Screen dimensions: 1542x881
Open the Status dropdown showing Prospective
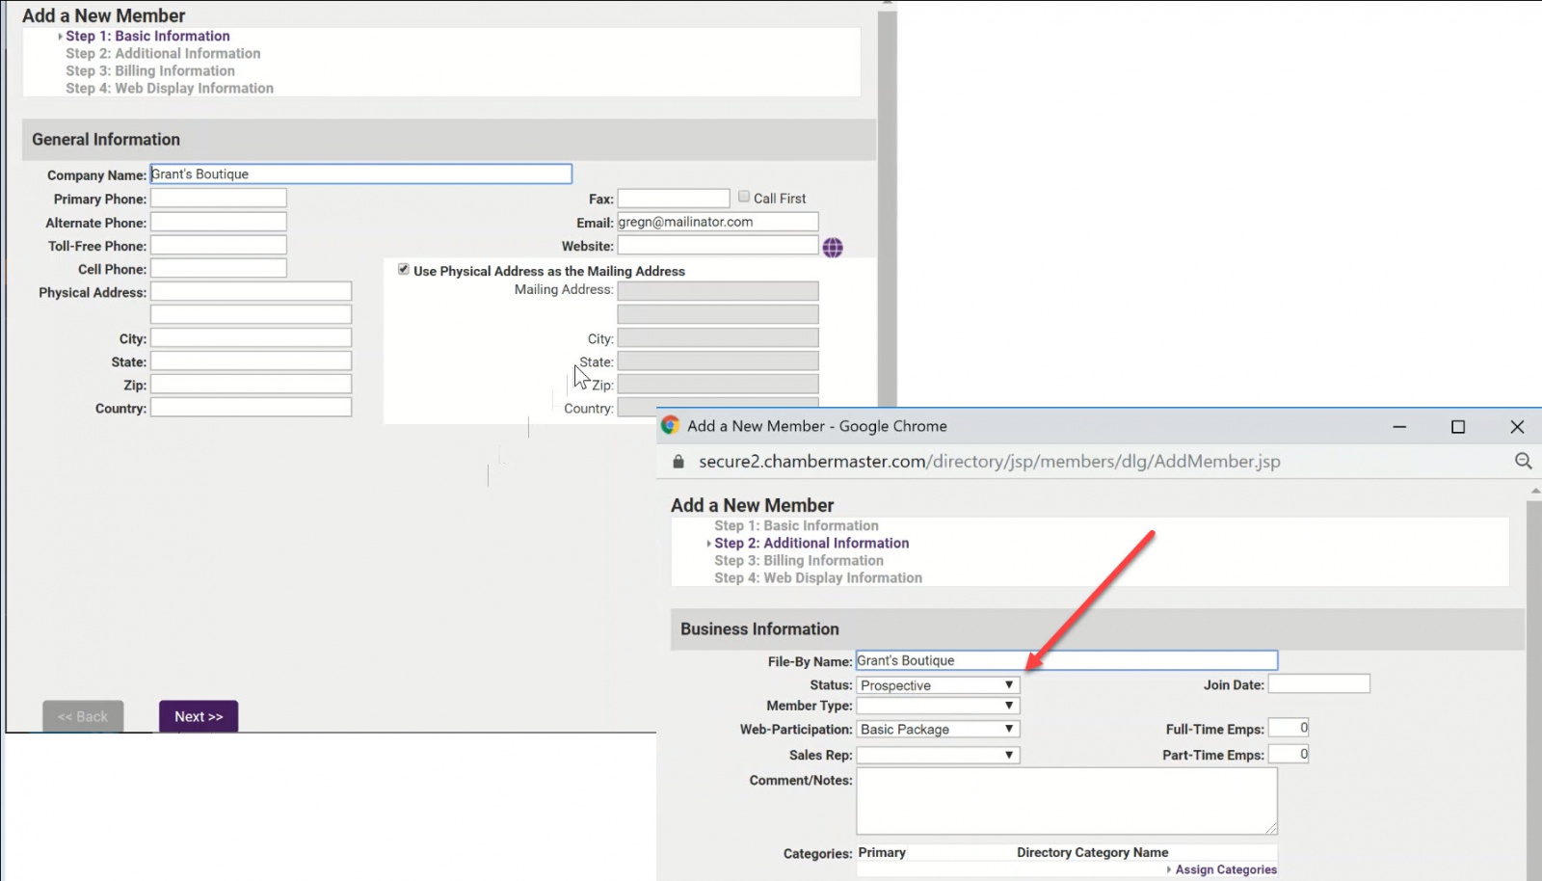pos(937,685)
